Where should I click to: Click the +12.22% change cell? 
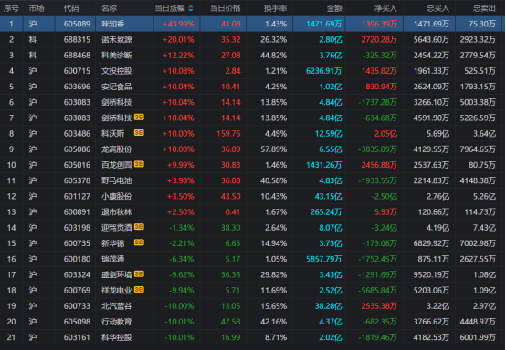pos(178,56)
